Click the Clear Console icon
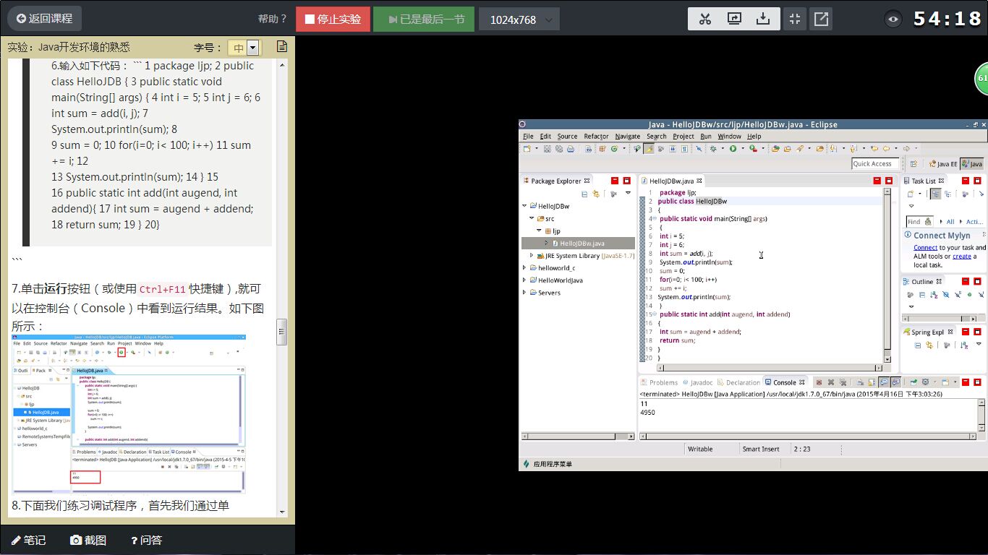988x555 pixels. 860,382
